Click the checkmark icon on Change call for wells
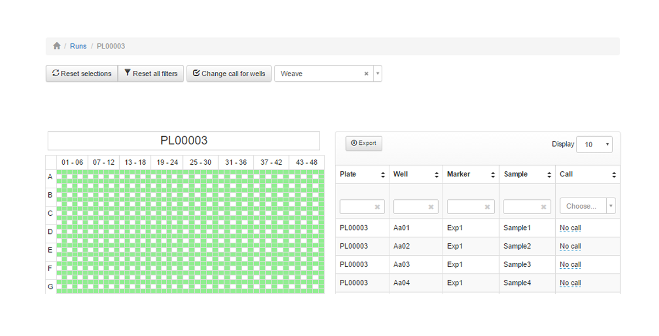 196,73
